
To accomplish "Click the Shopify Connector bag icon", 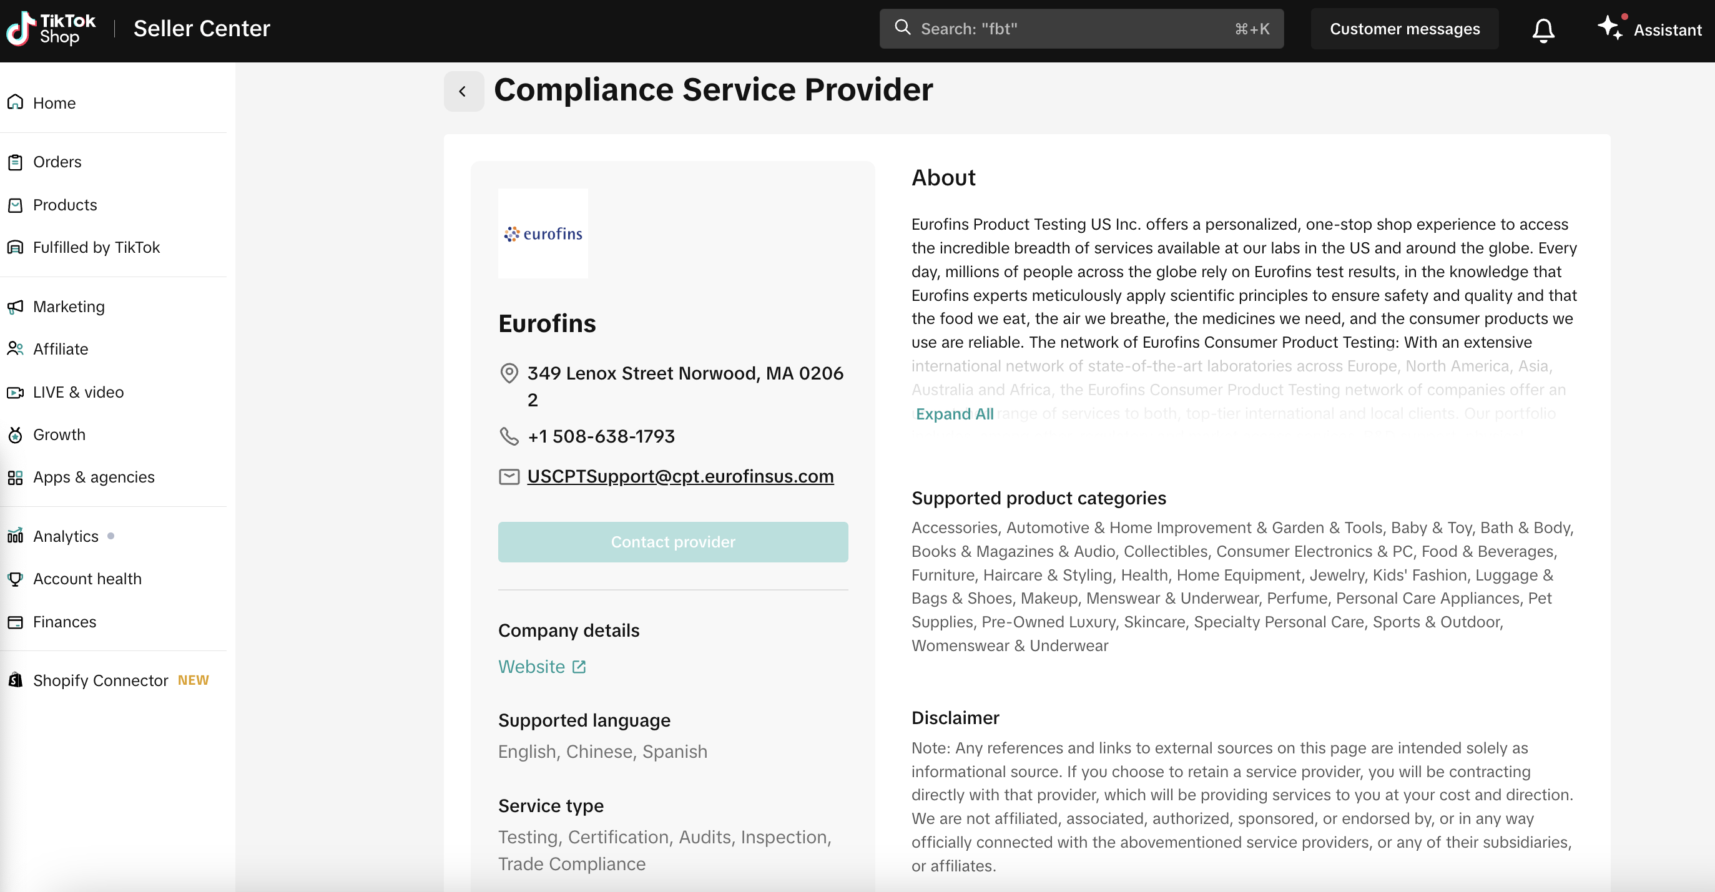I will point(16,680).
